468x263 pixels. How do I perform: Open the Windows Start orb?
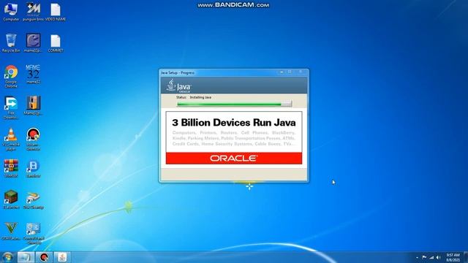7,257
